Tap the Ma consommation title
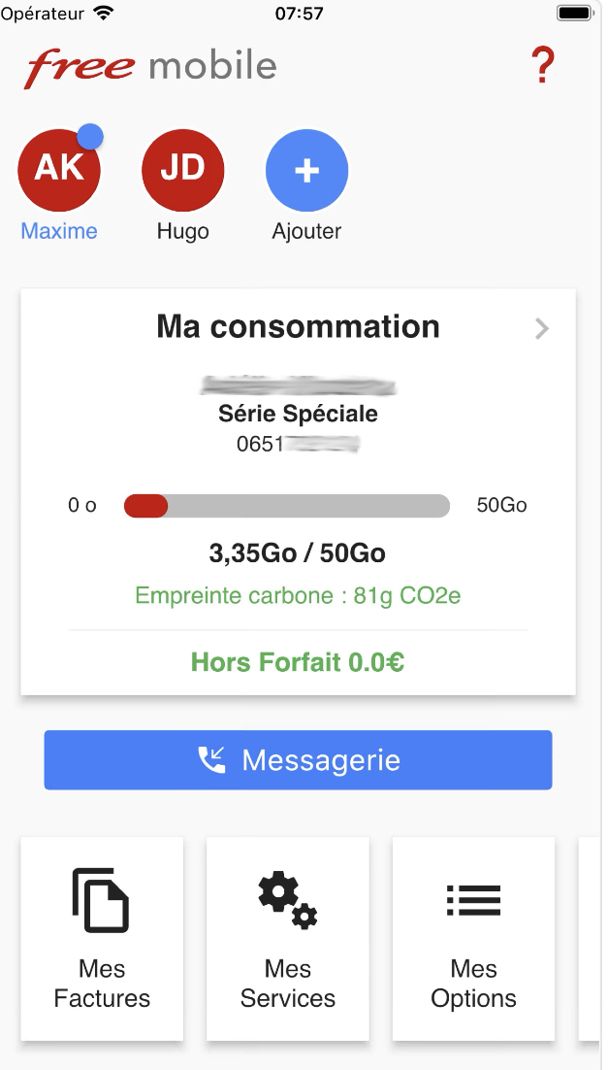 pos(298,327)
